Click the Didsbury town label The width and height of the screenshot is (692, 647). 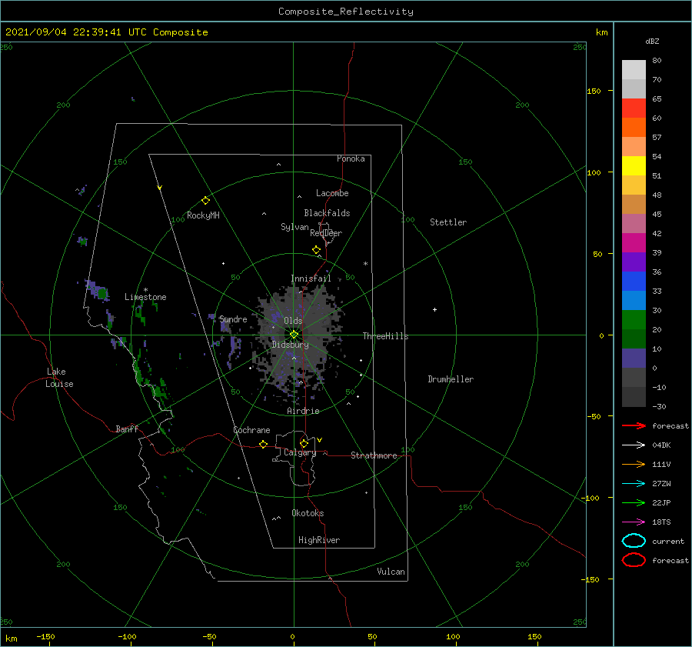(x=291, y=345)
